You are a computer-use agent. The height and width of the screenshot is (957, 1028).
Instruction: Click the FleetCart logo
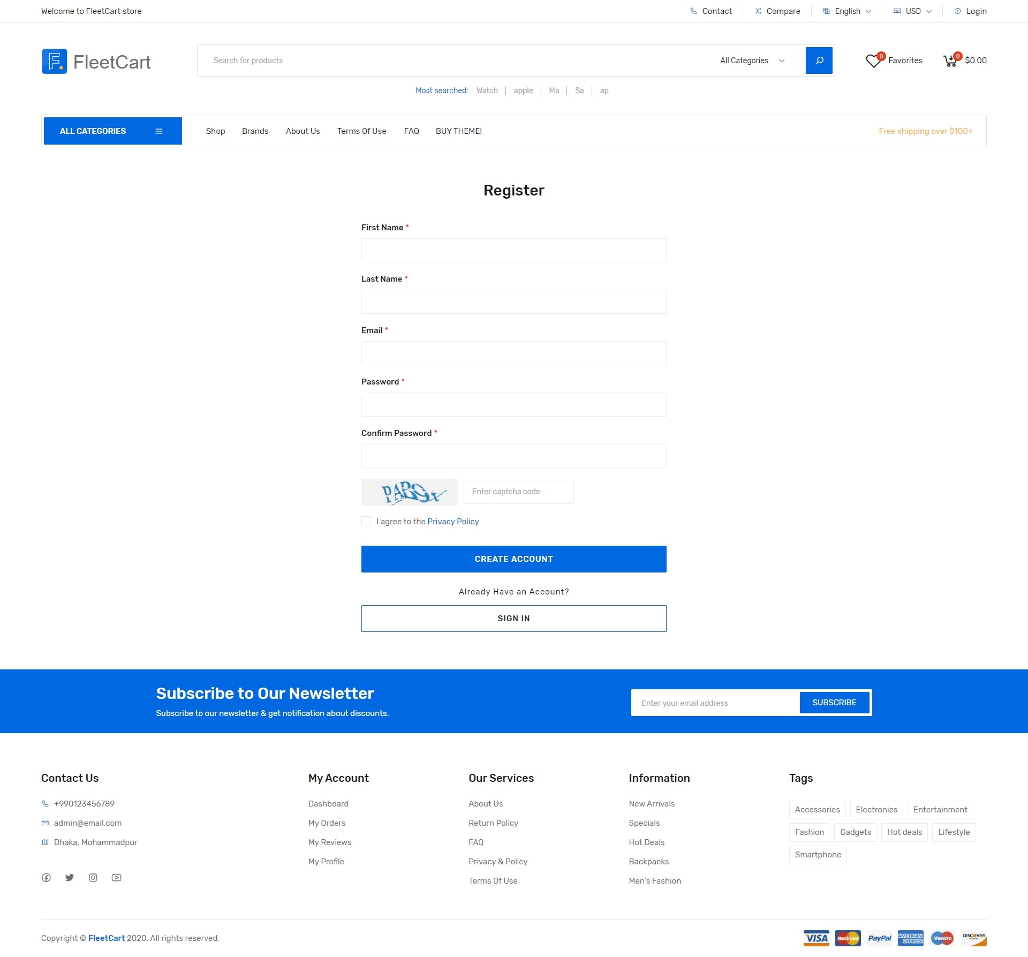click(96, 62)
